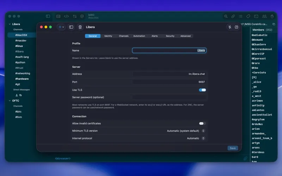Click the server Address field

[x=169, y=74]
